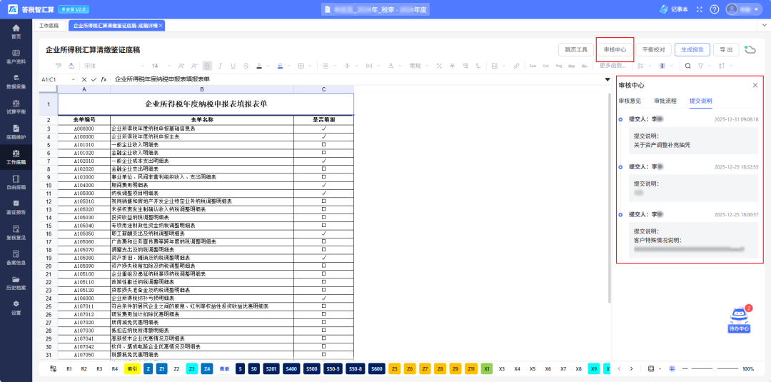The width and height of the screenshot is (771, 382).
Task: Open the fill color dropdown arrow
Action: pos(288,66)
